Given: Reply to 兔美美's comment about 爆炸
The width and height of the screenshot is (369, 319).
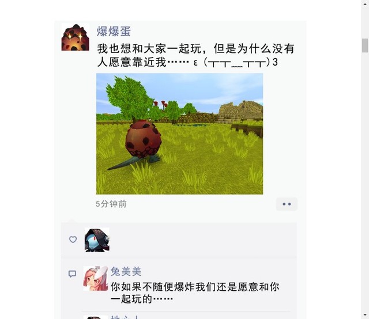Looking at the screenshot, I should 195,293.
